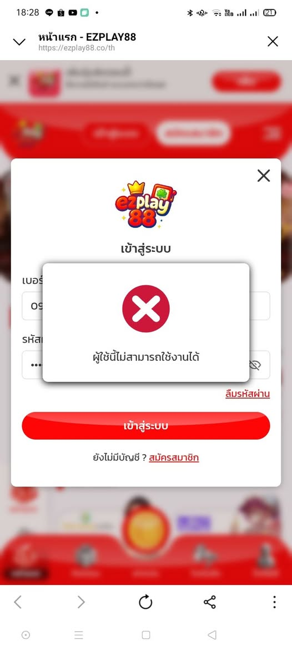Click the ezplay88 logo in dialog

point(146,205)
